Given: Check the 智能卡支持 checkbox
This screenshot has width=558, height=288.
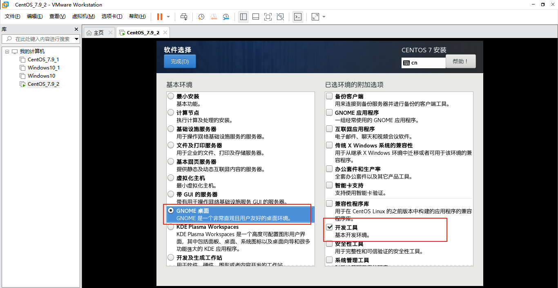Looking at the screenshot, I should (x=329, y=185).
